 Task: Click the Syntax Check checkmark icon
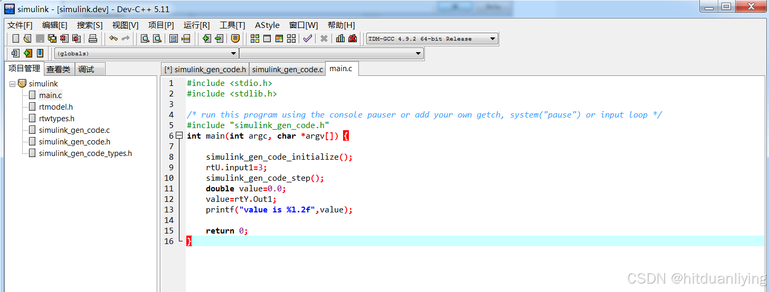click(307, 38)
